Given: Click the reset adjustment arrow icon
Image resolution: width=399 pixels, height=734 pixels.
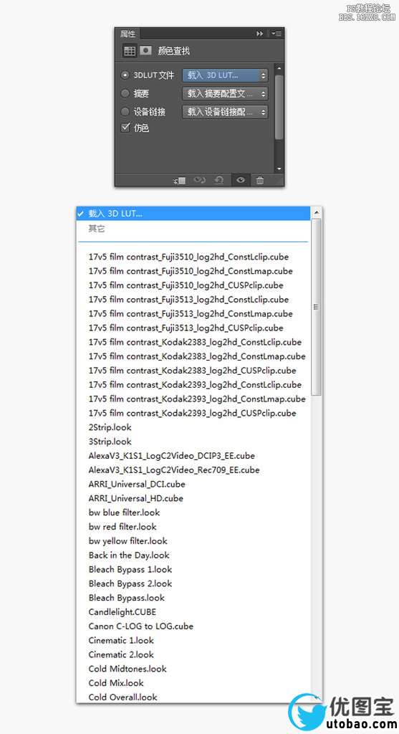Looking at the screenshot, I should 219,180.
